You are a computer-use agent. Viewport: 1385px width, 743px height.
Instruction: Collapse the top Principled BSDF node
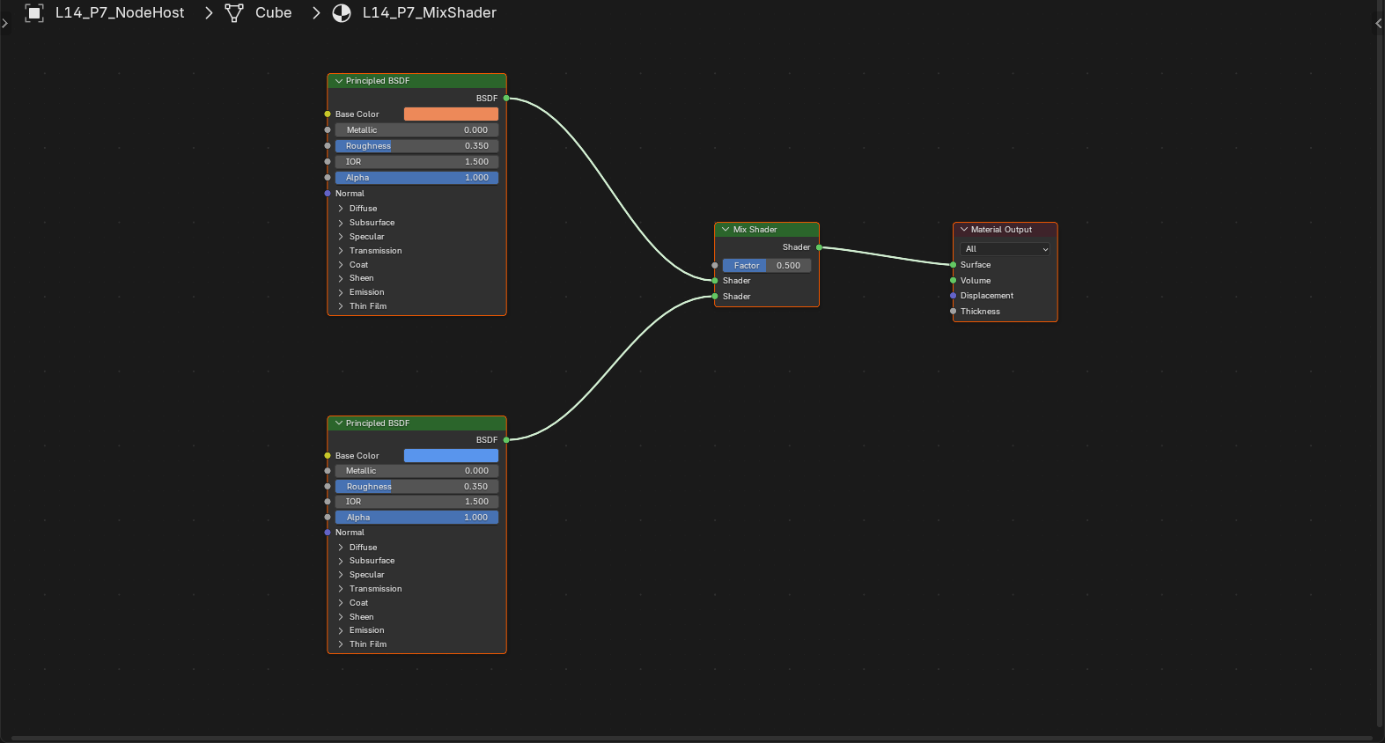tap(339, 81)
